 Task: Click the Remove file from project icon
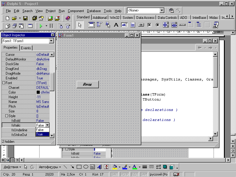[x=57, y=18]
